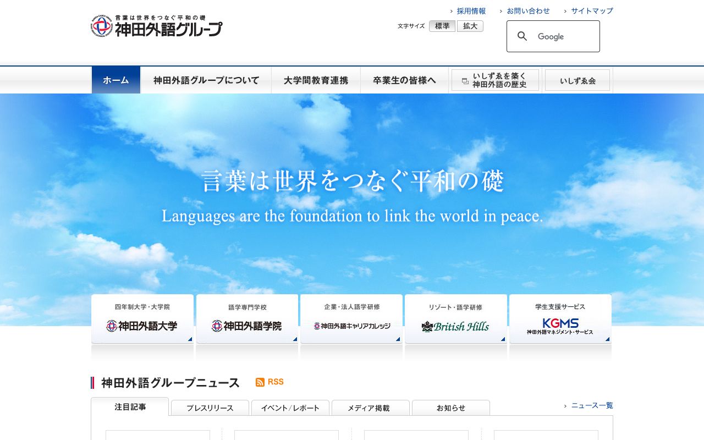Open the British Hills crest logo
This screenshot has height=440, width=704.
tap(455, 326)
